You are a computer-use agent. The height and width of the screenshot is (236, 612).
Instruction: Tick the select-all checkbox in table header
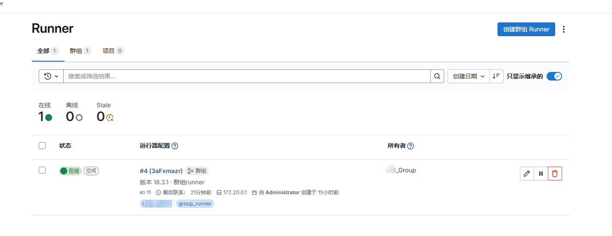42,146
